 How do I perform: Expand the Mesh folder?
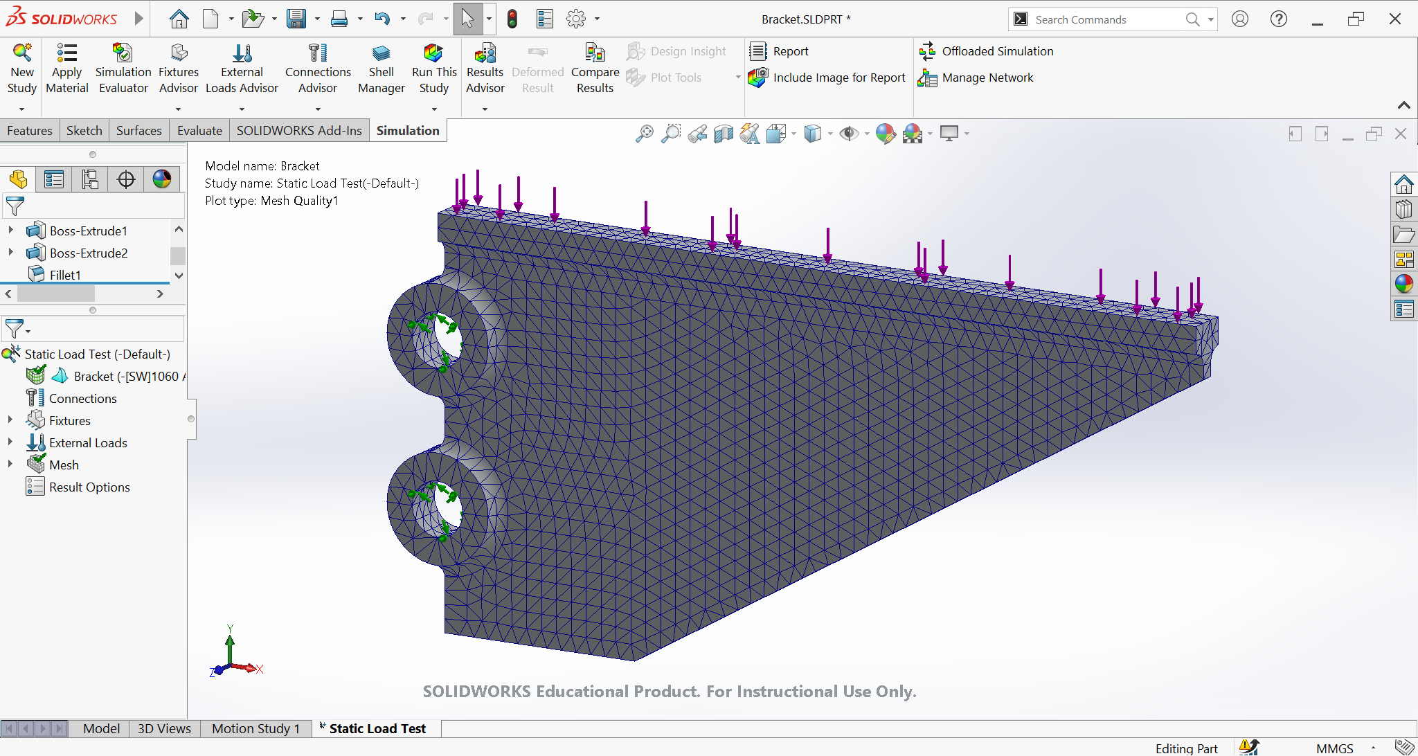[10, 463]
